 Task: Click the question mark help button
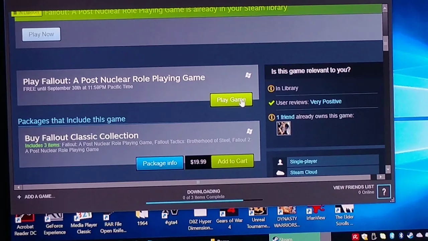point(384,192)
